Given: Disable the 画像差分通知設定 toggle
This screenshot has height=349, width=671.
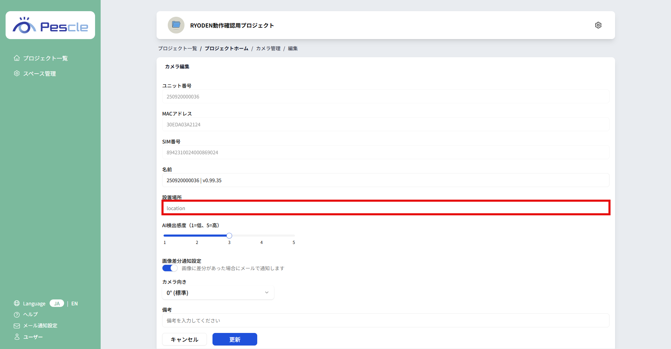Looking at the screenshot, I should coord(169,268).
